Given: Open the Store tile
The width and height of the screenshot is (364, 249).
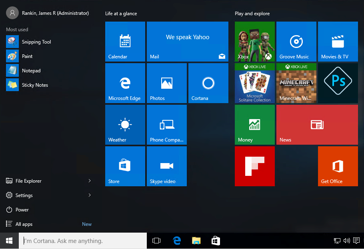Looking at the screenshot, I should click(125, 166).
